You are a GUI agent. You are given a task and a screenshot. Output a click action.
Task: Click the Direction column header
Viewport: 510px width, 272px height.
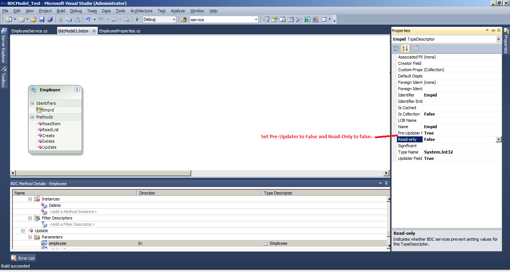[x=200, y=193]
